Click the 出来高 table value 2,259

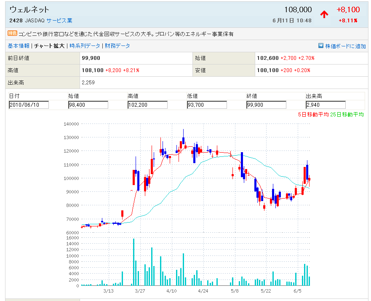88,83
